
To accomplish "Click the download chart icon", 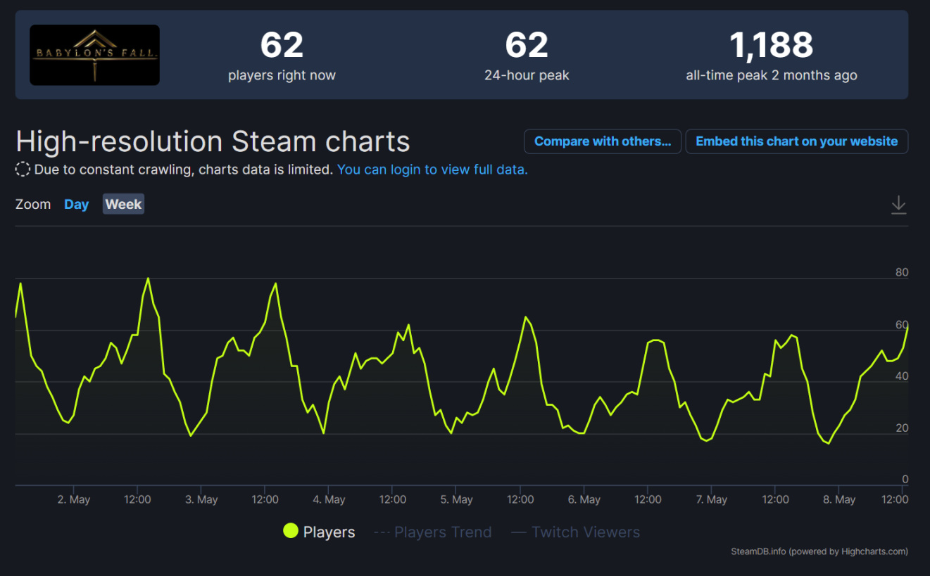I will pos(898,205).
